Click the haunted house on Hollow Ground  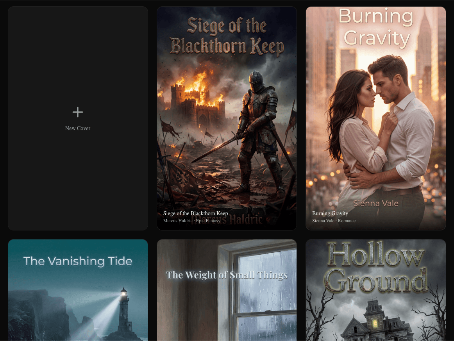point(375,320)
